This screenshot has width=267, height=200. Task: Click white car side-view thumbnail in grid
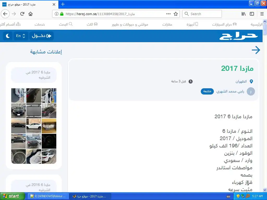(x=34, y=126)
